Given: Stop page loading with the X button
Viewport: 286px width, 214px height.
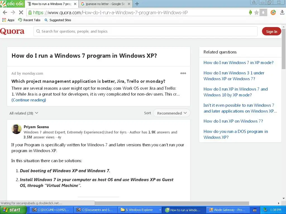Looking at the screenshot, I should (21, 13).
